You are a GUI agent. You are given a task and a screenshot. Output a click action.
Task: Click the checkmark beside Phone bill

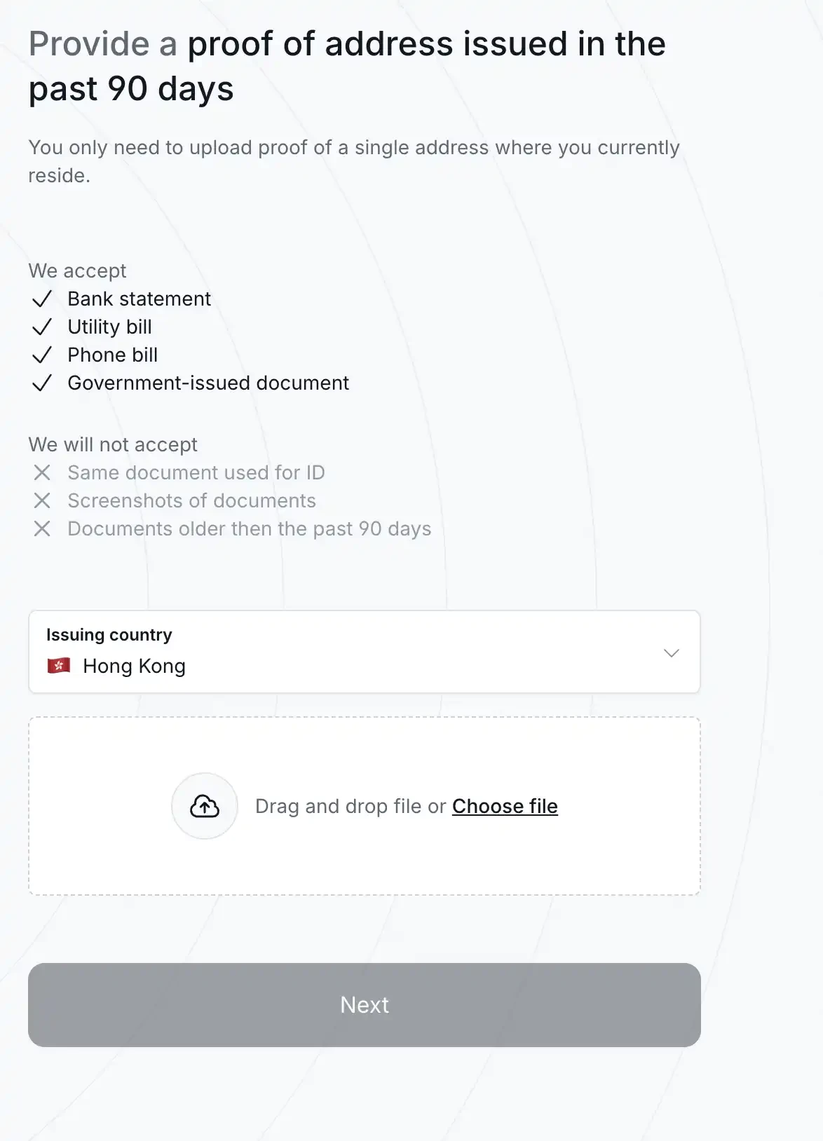point(43,355)
